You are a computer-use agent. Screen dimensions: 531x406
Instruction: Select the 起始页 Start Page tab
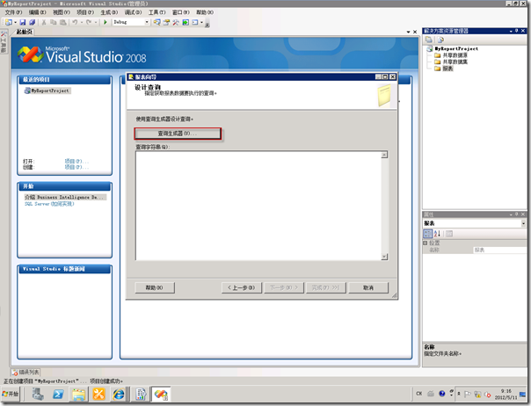point(25,32)
